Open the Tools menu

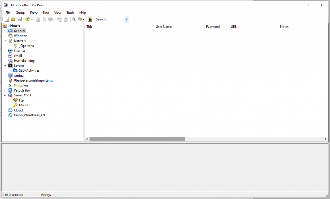click(x=70, y=13)
